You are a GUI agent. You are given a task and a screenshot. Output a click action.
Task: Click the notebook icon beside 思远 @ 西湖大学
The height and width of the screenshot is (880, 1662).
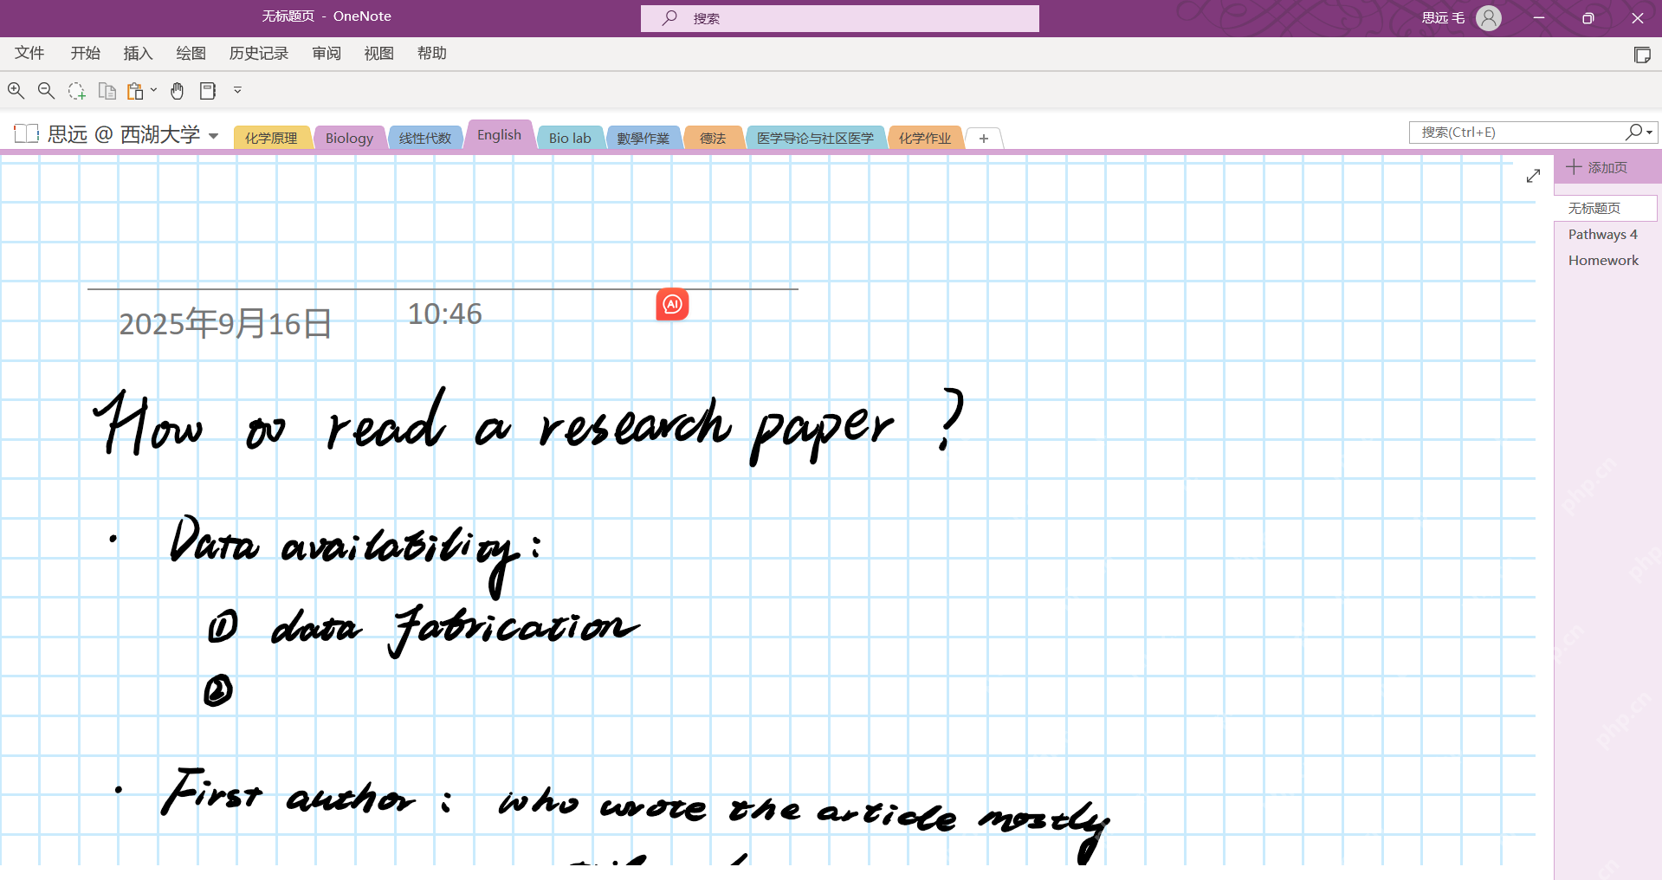point(27,133)
